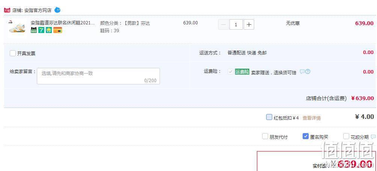
Task: Click the chat bubble icon next to 花呗分期
Action: pos(373,137)
